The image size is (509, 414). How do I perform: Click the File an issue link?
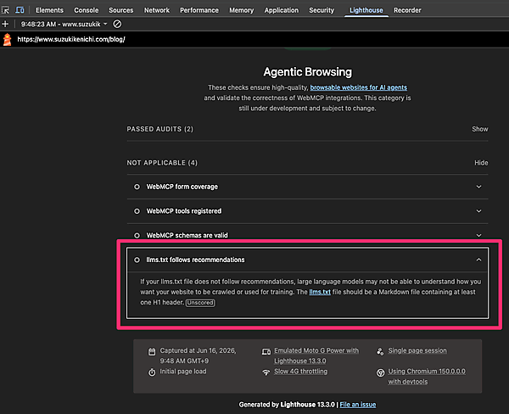358,405
